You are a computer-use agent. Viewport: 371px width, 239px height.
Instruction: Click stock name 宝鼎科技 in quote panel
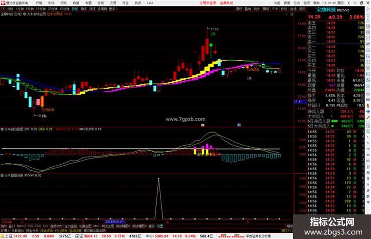pos(326,10)
